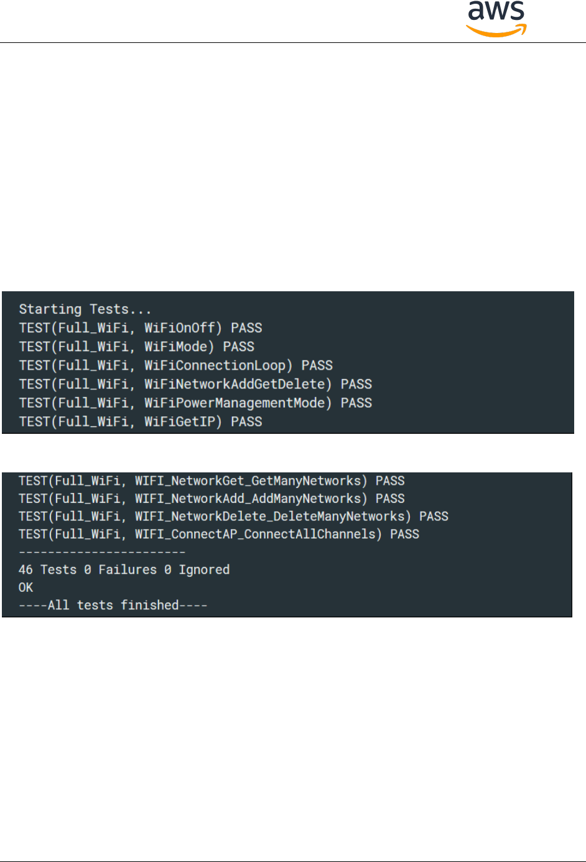This screenshot has height=862, width=586.
Task: Click the WIFI_NetworkAdd_AddManyNetworks test name
Action: pos(251,499)
